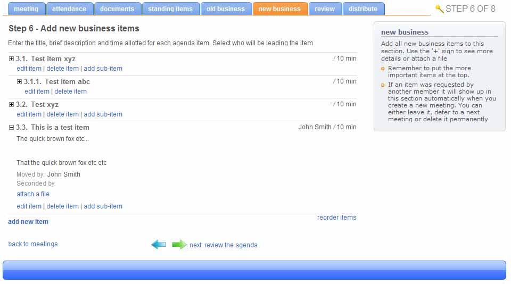Expand sub-item 3.1.1 Test item abc
This screenshot has width=511, height=284.
[x=20, y=82]
